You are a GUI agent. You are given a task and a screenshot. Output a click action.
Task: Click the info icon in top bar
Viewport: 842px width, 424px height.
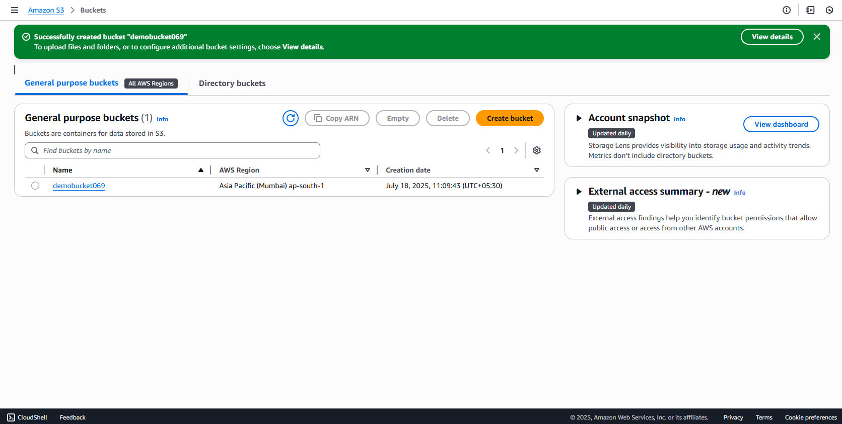787,10
